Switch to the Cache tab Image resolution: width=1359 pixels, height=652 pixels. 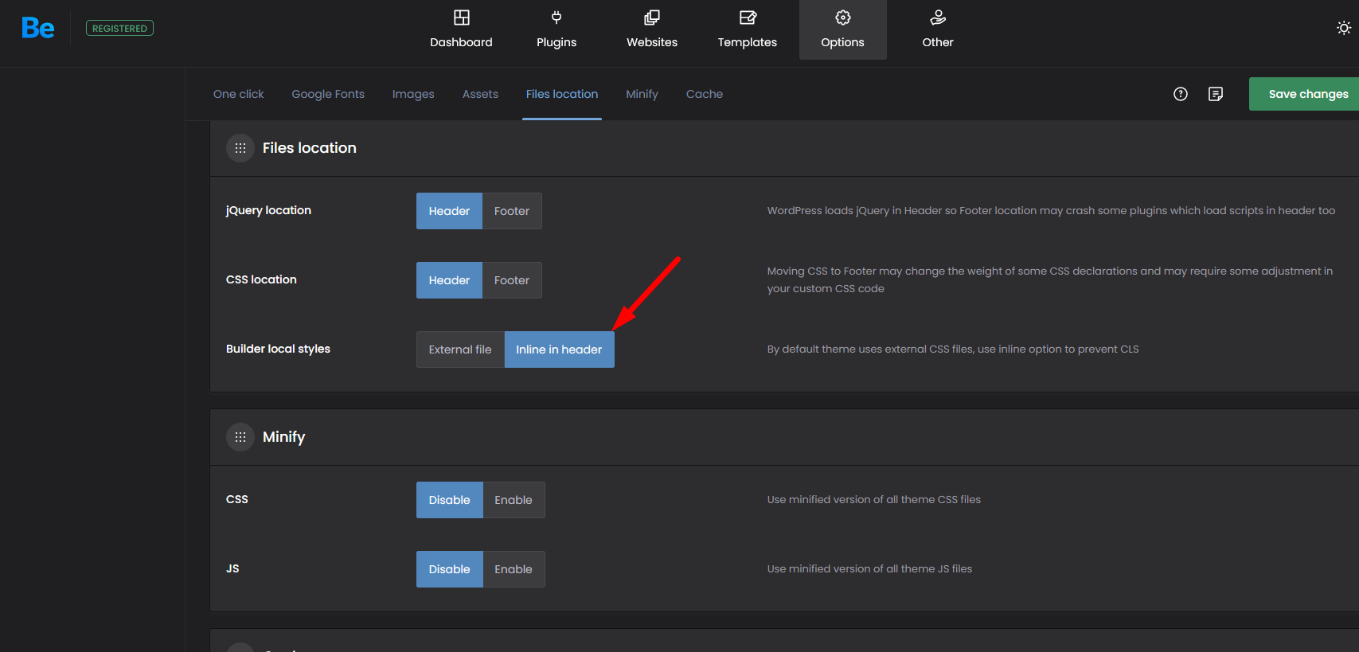pos(705,94)
